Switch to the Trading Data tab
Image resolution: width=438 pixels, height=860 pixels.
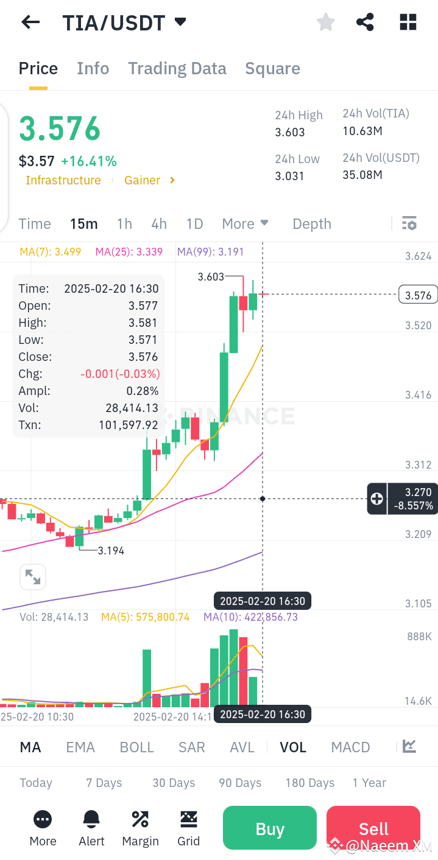pyautogui.click(x=177, y=68)
